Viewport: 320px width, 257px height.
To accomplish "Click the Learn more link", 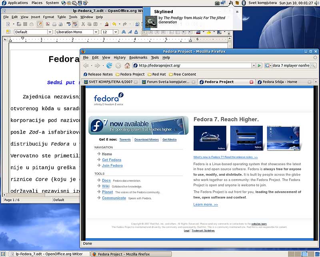I will pyautogui.click(x=206, y=204).
